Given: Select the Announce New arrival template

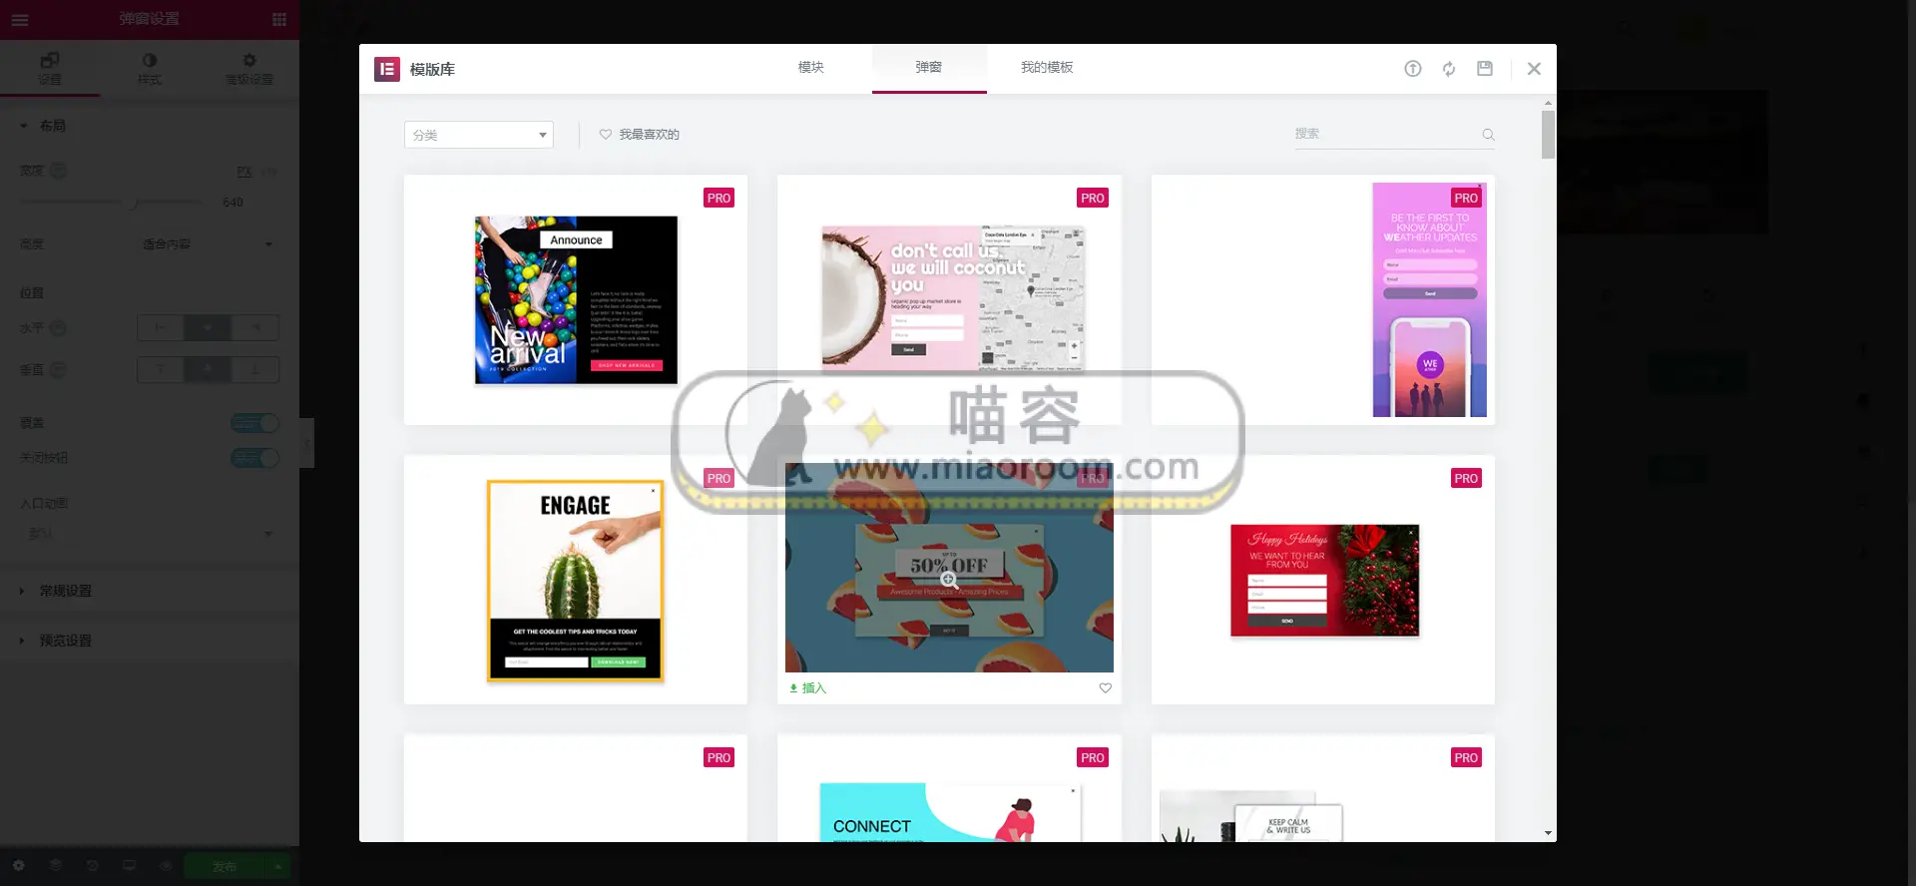Looking at the screenshot, I should [x=576, y=299].
